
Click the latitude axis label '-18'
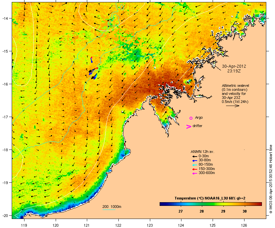[x=5, y=150]
